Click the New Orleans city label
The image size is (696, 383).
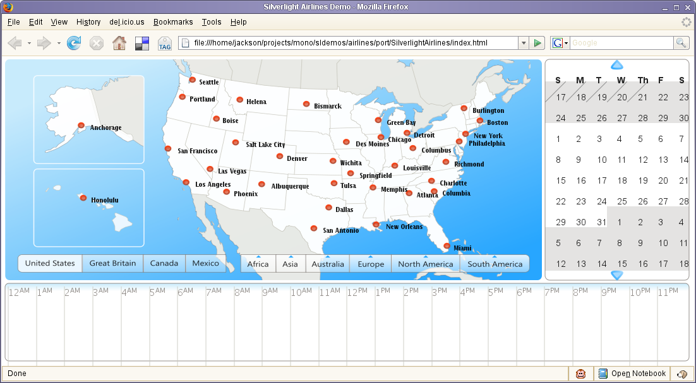click(x=404, y=227)
